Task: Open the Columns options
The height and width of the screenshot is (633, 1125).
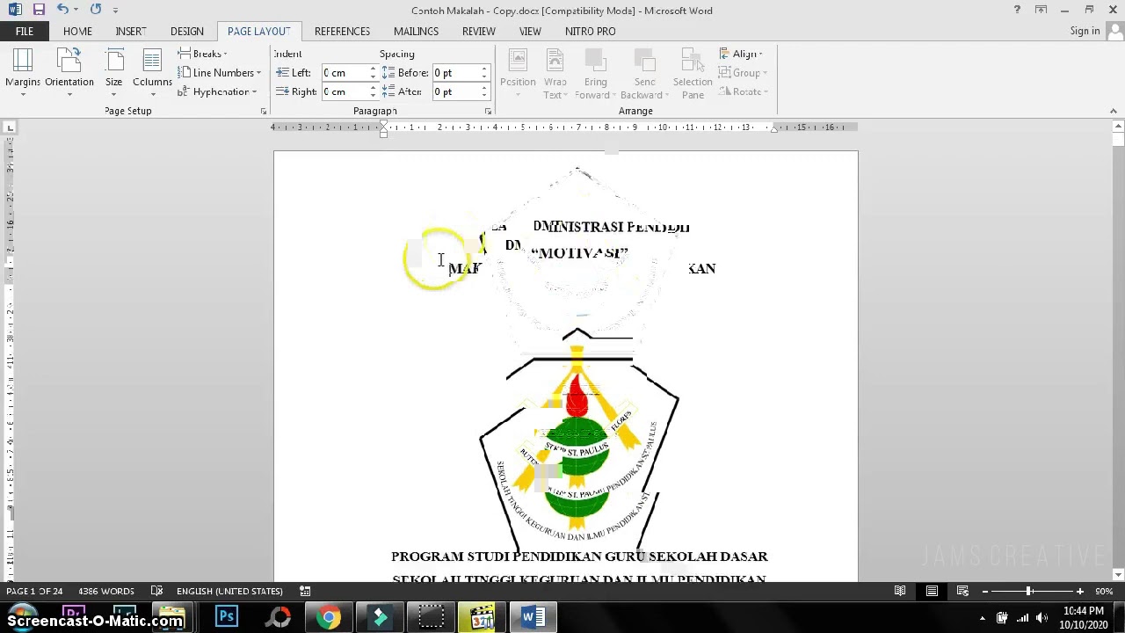Action: pyautogui.click(x=152, y=73)
